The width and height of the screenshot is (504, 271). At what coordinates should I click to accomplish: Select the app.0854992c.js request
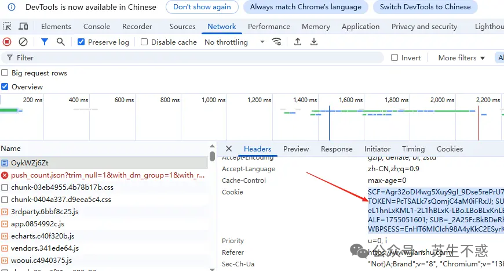tap(104, 224)
